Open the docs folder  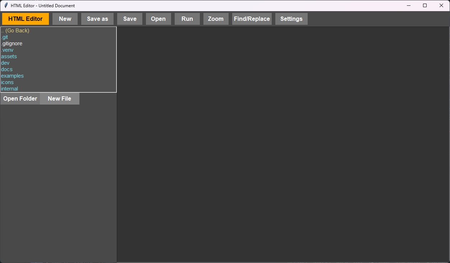pos(7,69)
